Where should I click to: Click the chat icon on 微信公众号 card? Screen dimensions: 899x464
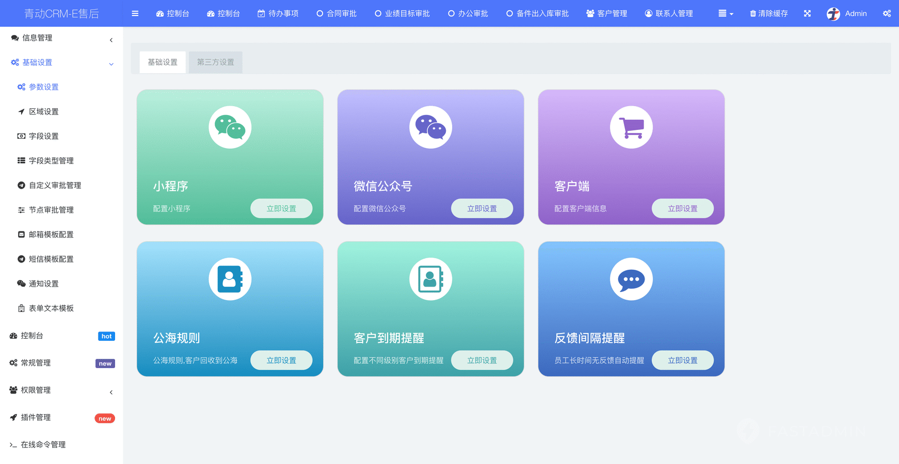tap(430, 127)
